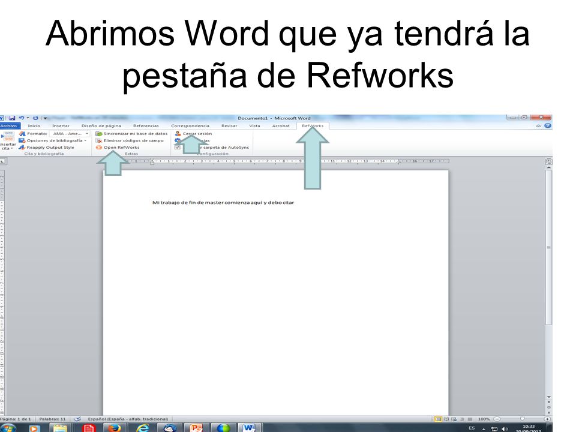Expand the Undo history dropdown arrow

click(28, 118)
